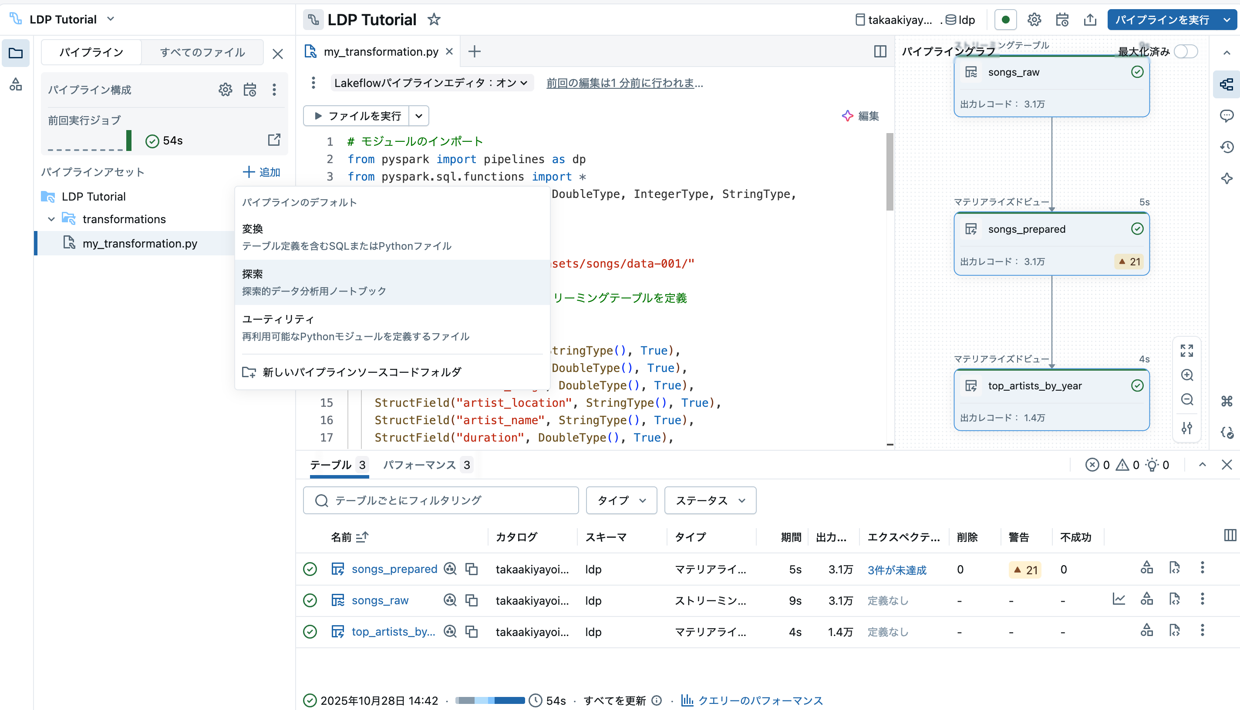Click the テーブルごとにフィルタリング search field
This screenshot has width=1240, height=710.
click(x=439, y=500)
